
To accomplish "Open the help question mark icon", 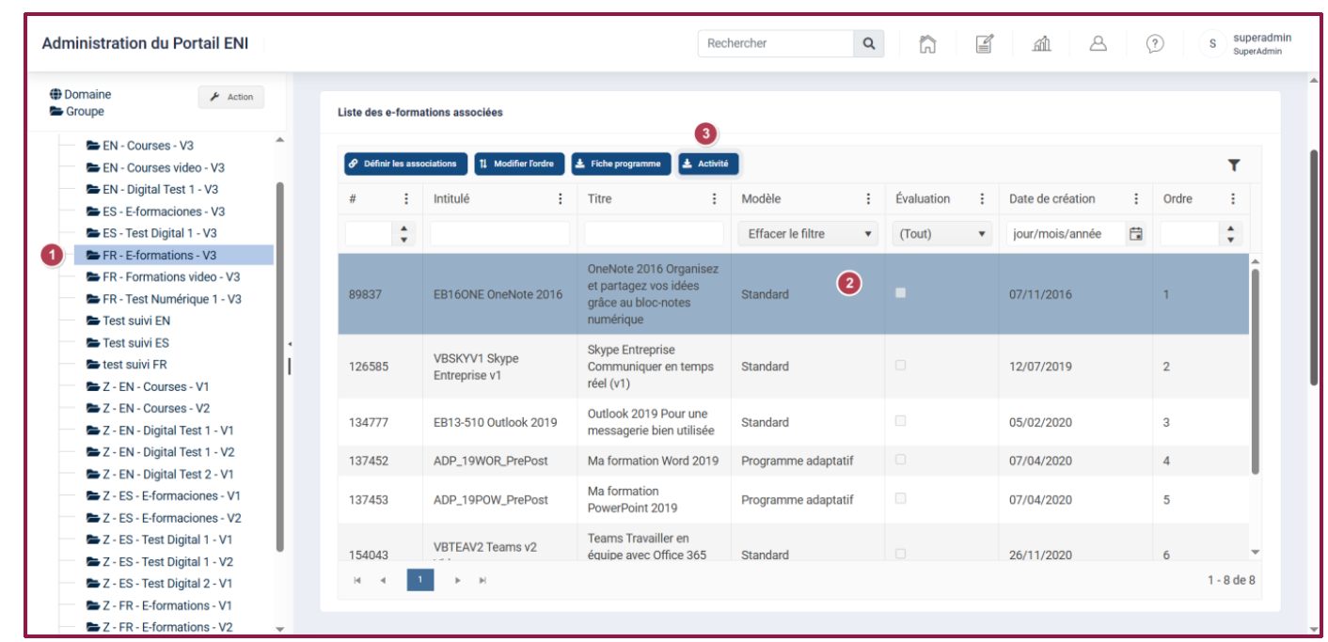I will (1155, 43).
